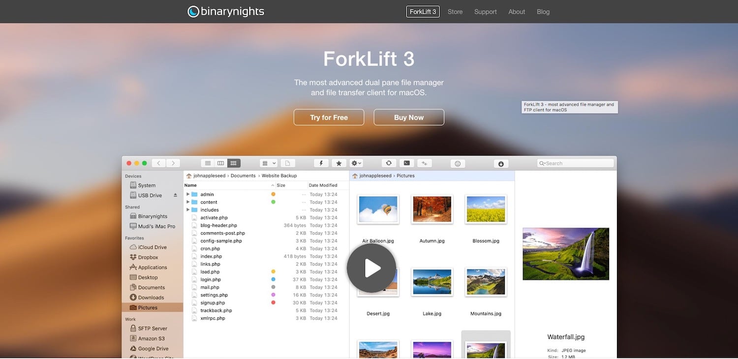Open the terminal icon in toolbar

point(406,163)
